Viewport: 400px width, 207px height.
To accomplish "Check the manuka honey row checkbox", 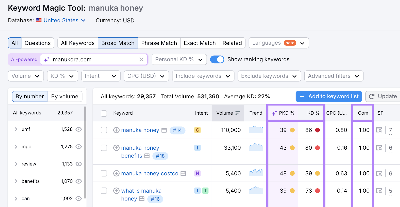I will (x=104, y=130).
